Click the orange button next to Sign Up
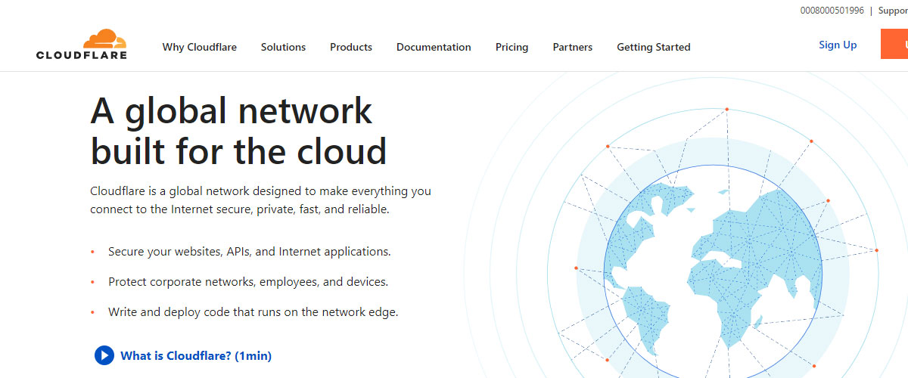 click(x=894, y=45)
